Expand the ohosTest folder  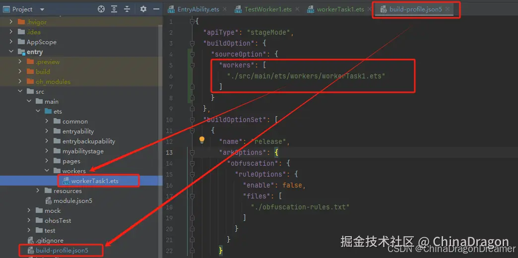(x=29, y=220)
